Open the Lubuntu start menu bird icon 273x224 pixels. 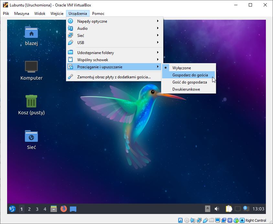tap(12, 209)
